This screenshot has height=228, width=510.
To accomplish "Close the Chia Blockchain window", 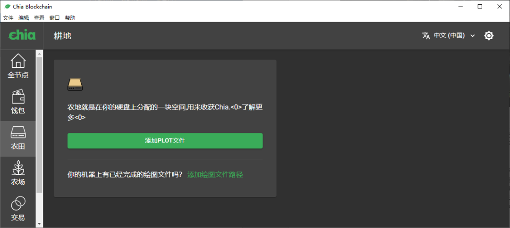I will coord(500,7).
